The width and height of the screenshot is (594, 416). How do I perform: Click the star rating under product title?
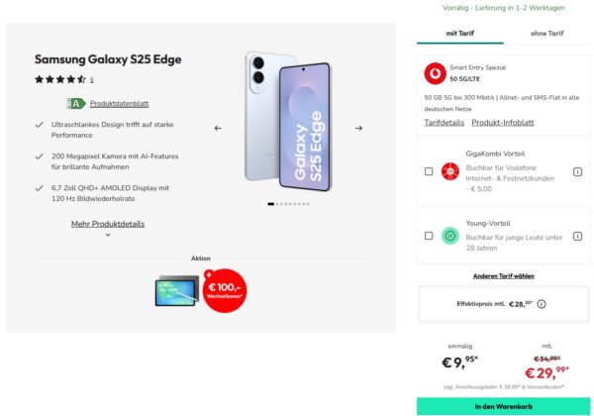[x=59, y=79]
